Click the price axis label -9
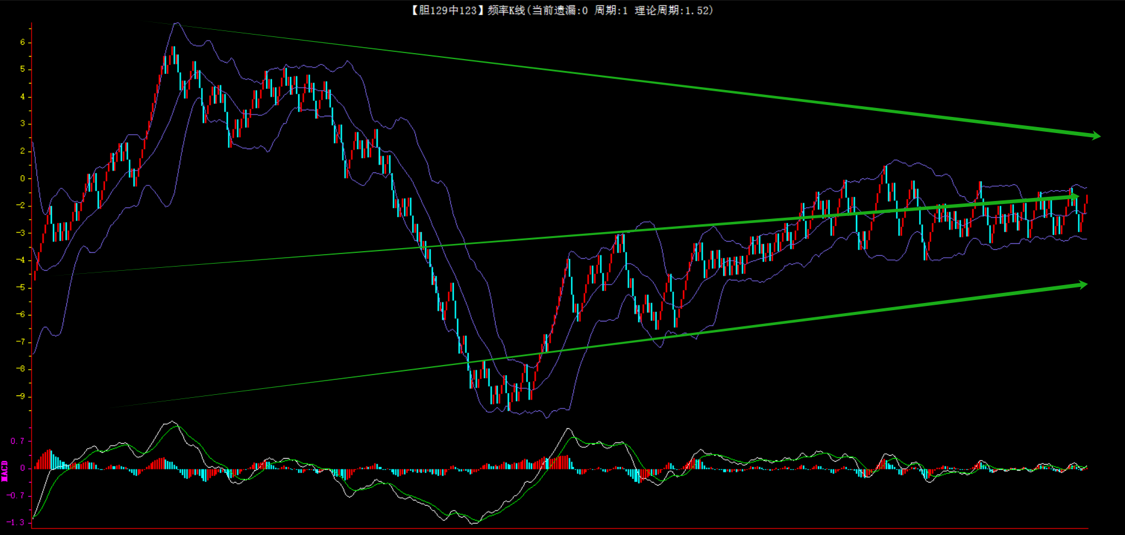Viewport: 1125px width, 535px height. coord(21,397)
